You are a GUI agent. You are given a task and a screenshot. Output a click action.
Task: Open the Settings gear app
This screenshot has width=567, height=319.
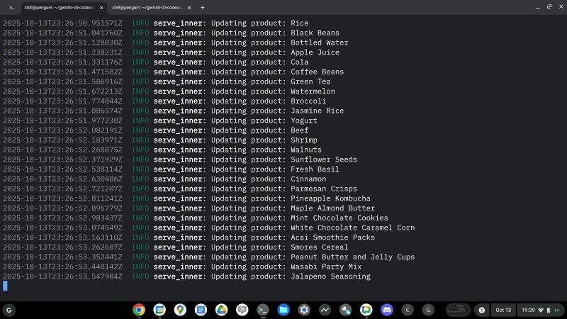pyautogui.click(x=304, y=310)
